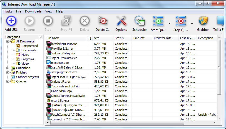Select the Grabber projects item
This screenshot has width=226, height=129.
click(28, 77)
